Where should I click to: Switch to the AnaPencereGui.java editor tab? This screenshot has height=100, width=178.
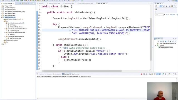coord(53,3)
